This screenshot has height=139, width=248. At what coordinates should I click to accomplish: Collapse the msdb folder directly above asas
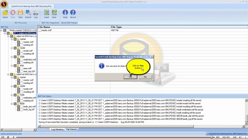pyautogui.click(x=12, y=57)
